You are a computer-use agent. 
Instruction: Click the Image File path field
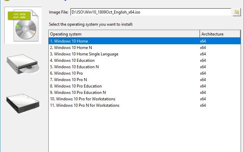click(x=151, y=12)
